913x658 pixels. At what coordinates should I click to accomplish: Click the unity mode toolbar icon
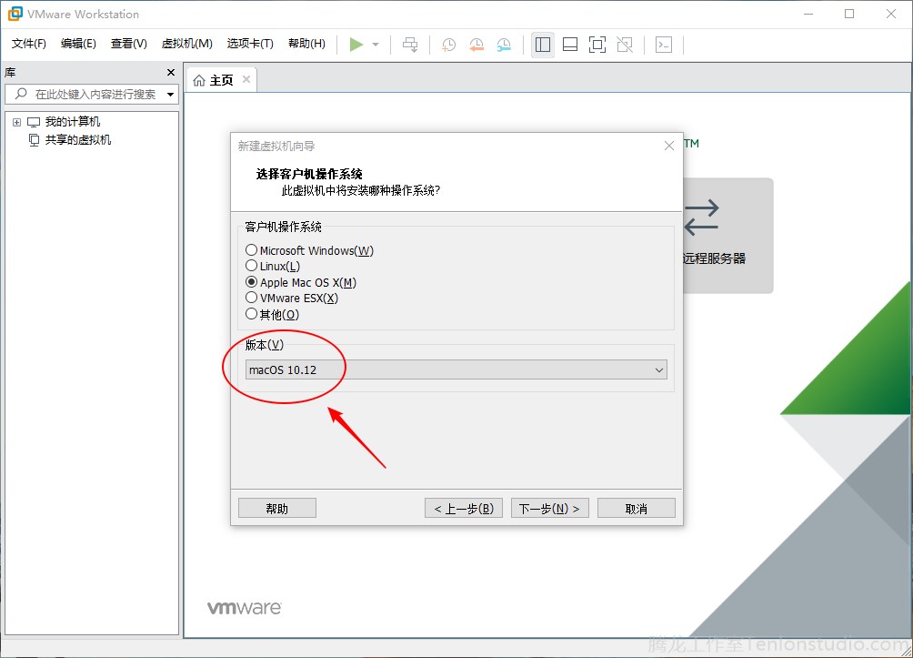pos(625,45)
